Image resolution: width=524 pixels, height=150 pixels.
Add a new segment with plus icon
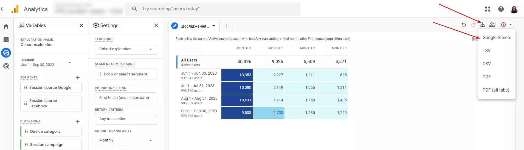click(x=78, y=78)
